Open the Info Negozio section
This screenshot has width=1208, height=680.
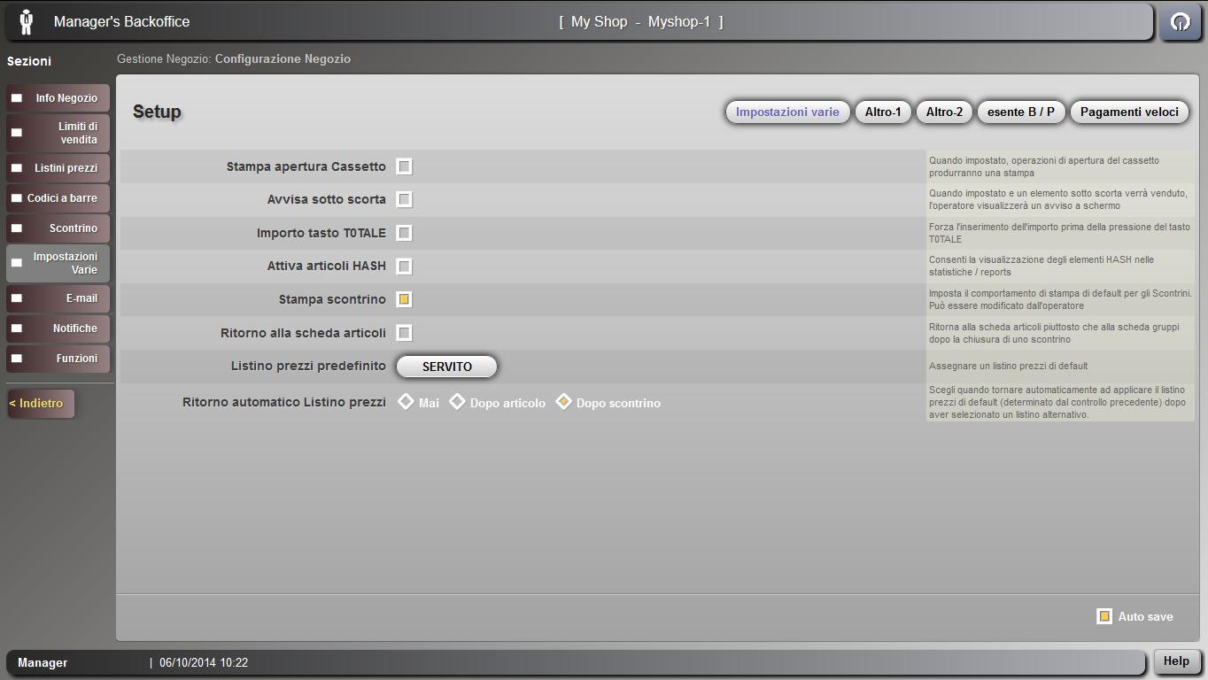[x=58, y=98]
